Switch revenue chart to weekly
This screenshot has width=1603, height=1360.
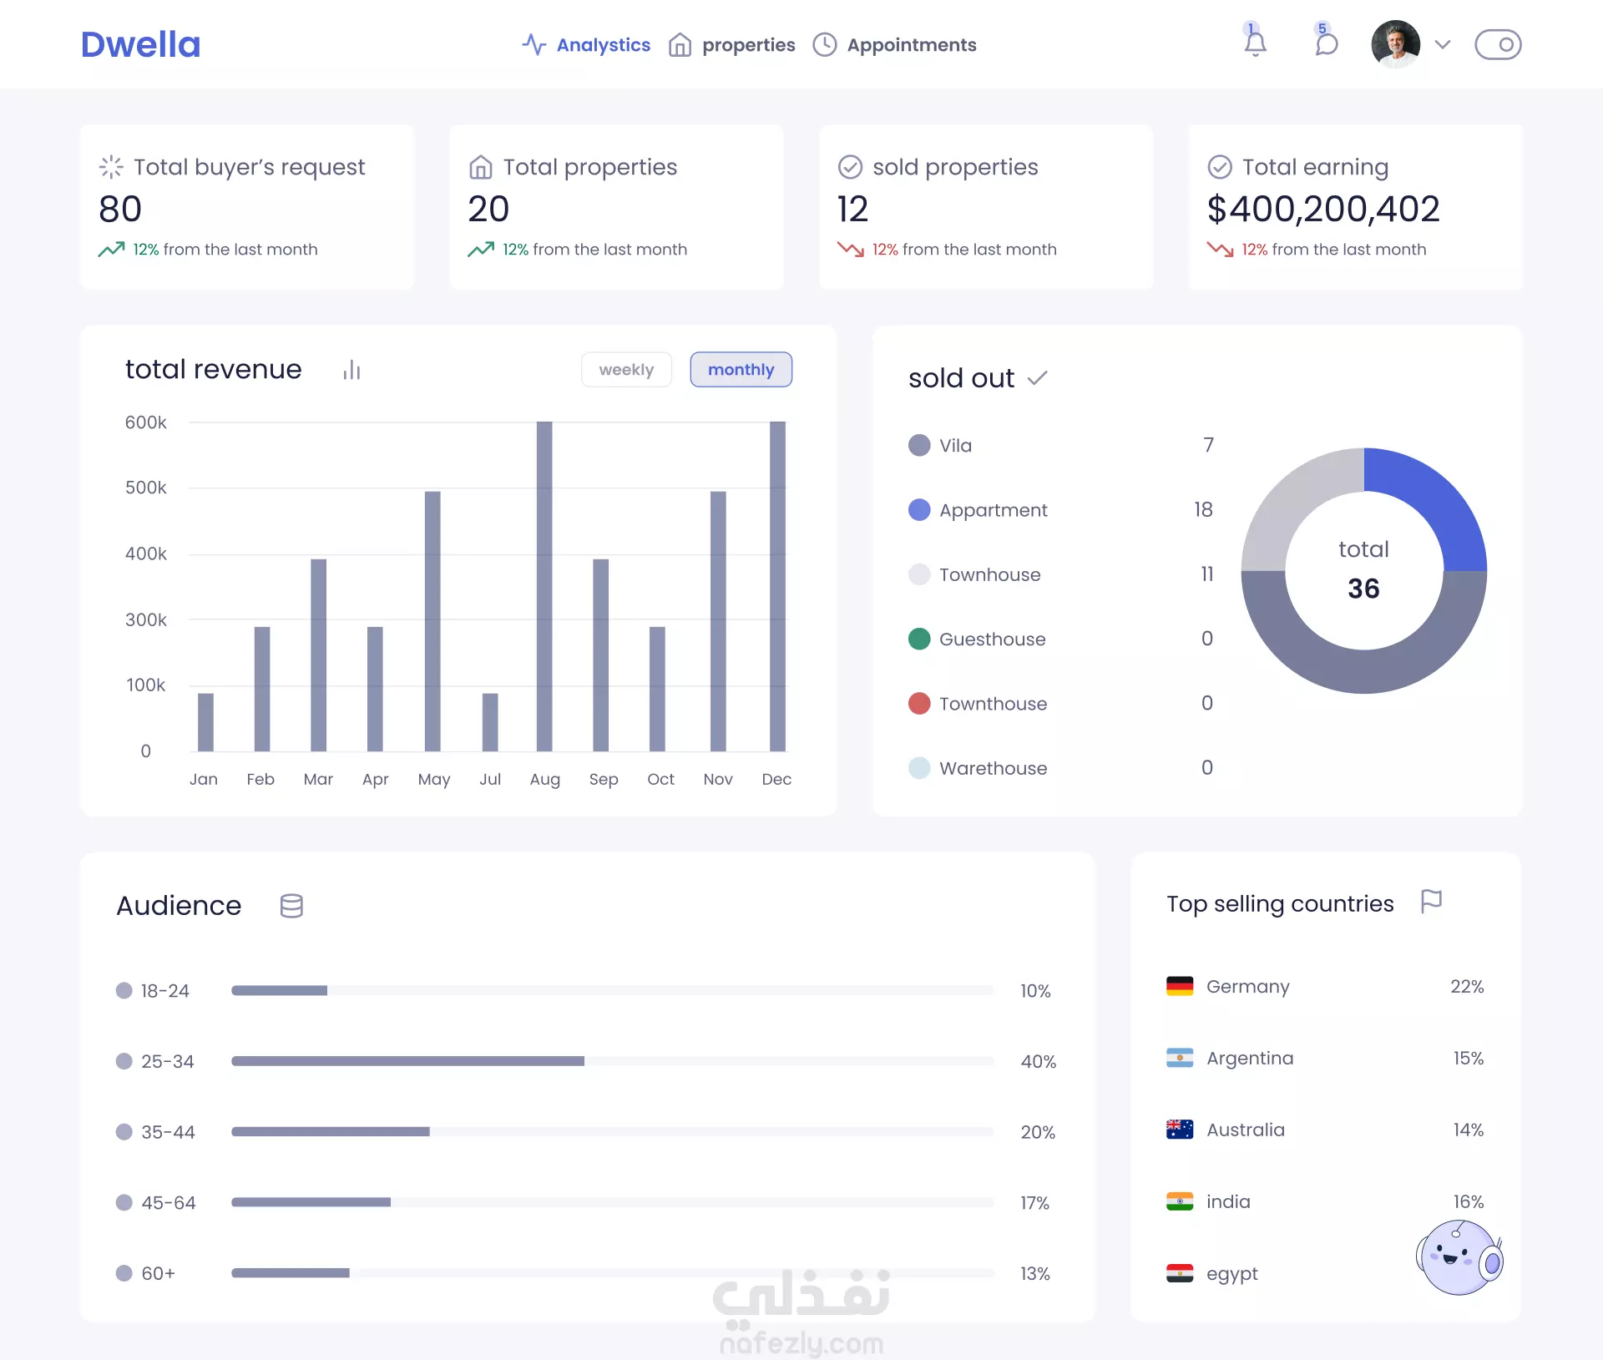pos(626,370)
